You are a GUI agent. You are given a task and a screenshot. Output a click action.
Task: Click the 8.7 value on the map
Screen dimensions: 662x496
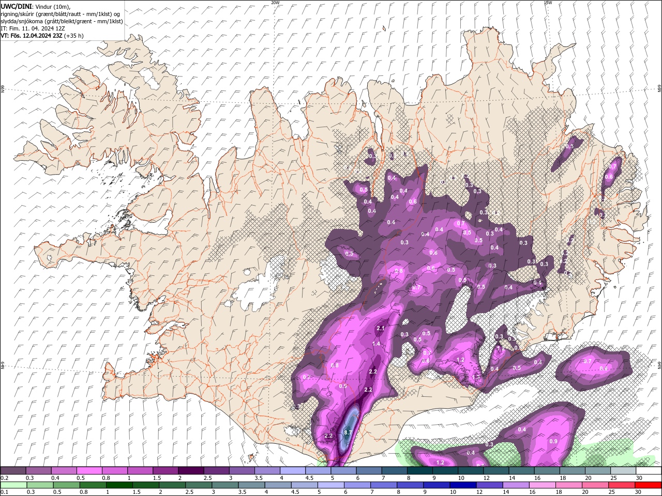(x=348, y=432)
